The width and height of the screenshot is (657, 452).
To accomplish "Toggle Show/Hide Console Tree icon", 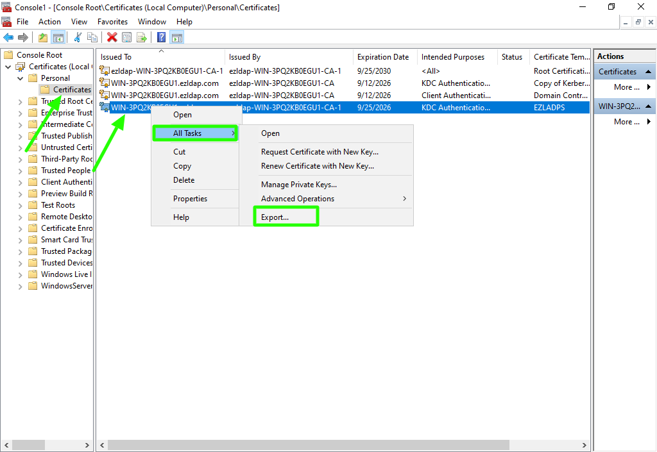I will pos(58,38).
